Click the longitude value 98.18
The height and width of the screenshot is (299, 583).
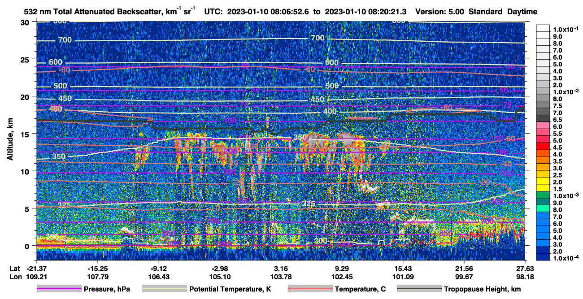tap(525, 277)
